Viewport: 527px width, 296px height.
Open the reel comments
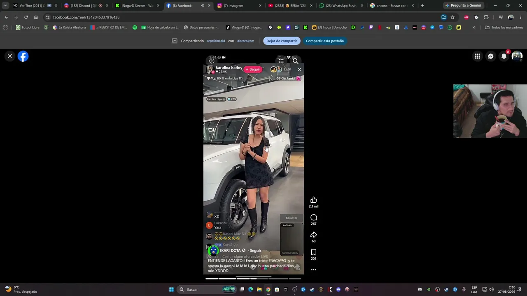(314, 217)
